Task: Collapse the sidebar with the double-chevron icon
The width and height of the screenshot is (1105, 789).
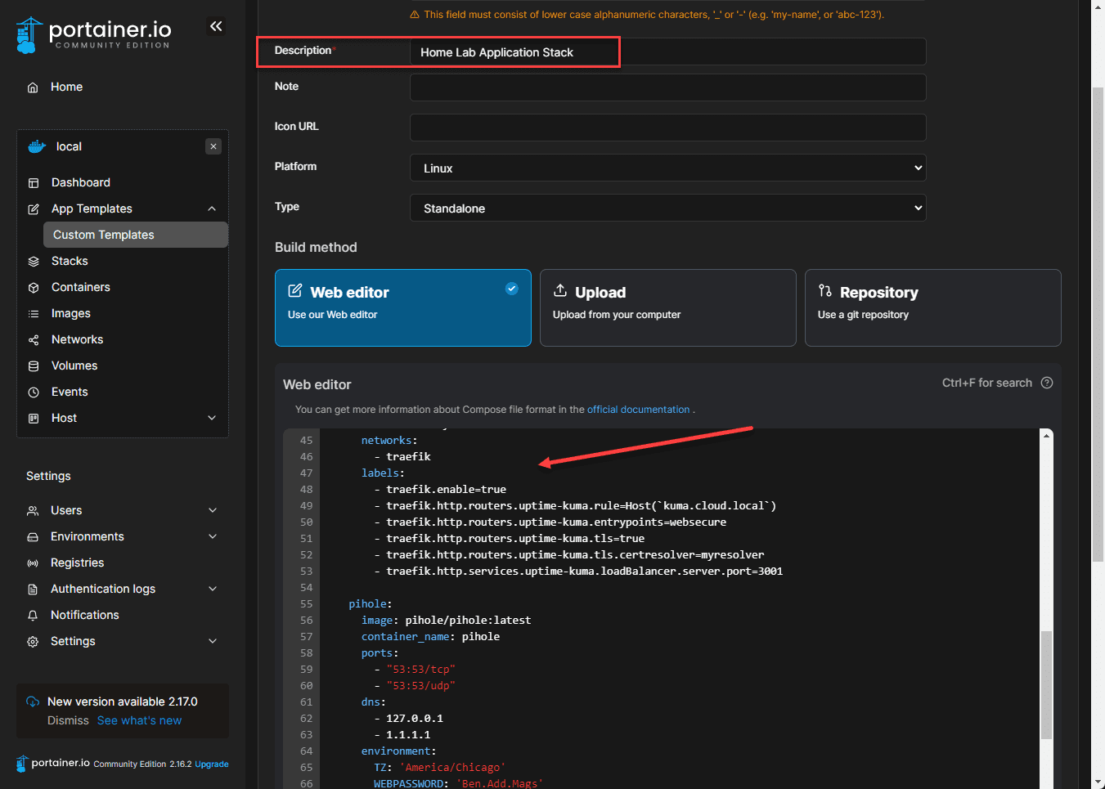Action: pyautogui.click(x=215, y=26)
